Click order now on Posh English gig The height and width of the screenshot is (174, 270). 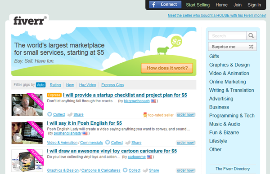tap(186, 143)
